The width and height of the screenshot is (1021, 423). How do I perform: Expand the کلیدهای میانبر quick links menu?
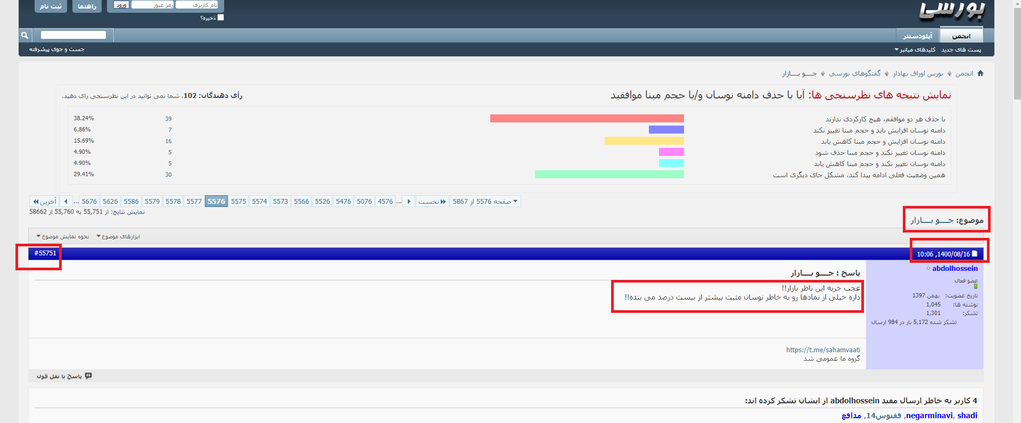pyautogui.click(x=915, y=49)
